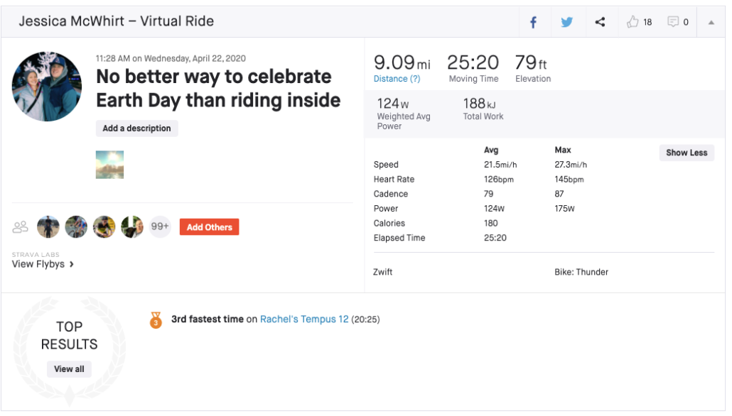
Task: Click Add a description button
Action: pos(136,128)
